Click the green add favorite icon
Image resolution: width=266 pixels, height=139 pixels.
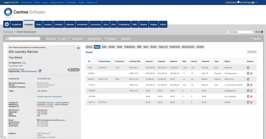pos(259,32)
